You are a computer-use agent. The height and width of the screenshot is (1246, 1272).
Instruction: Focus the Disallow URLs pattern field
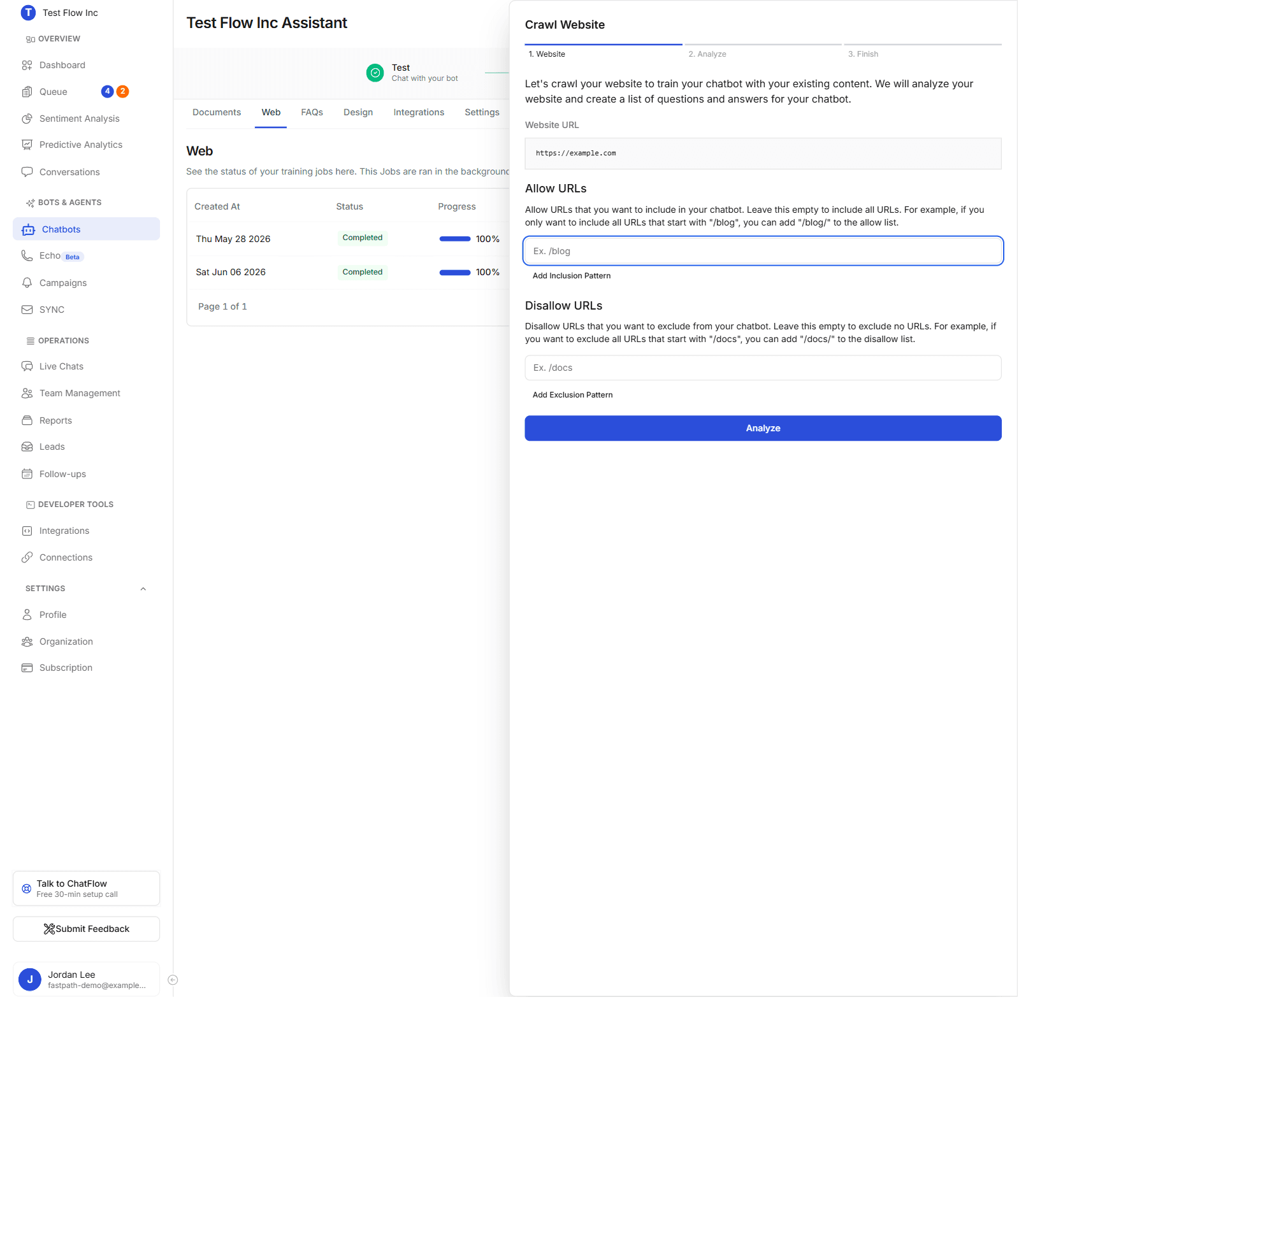[763, 368]
